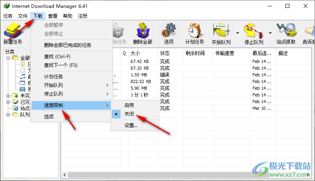
Task: Highlight the 速度限制 menu entry
Action: 71,105
